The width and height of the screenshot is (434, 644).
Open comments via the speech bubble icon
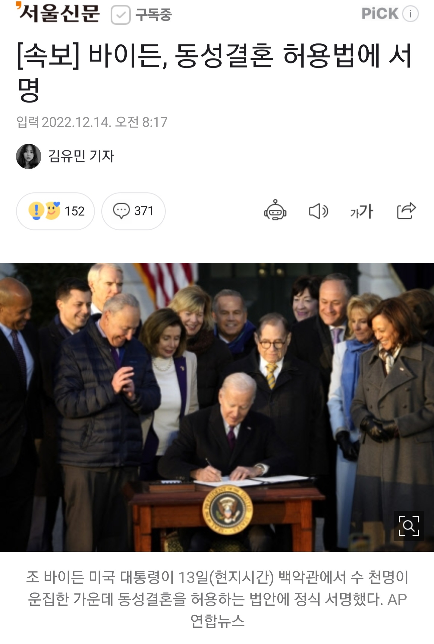(x=121, y=211)
